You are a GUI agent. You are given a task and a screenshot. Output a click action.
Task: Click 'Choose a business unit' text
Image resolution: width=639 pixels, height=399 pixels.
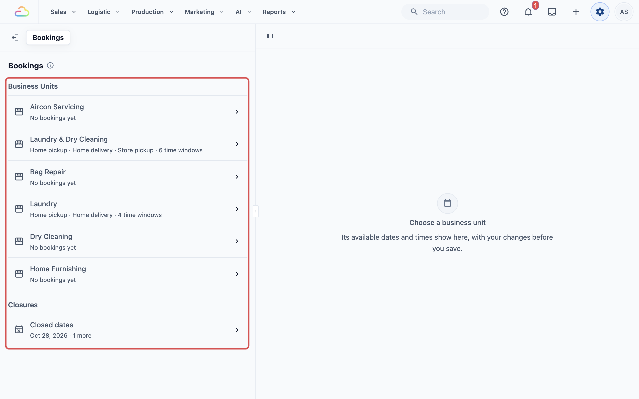(x=447, y=223)
